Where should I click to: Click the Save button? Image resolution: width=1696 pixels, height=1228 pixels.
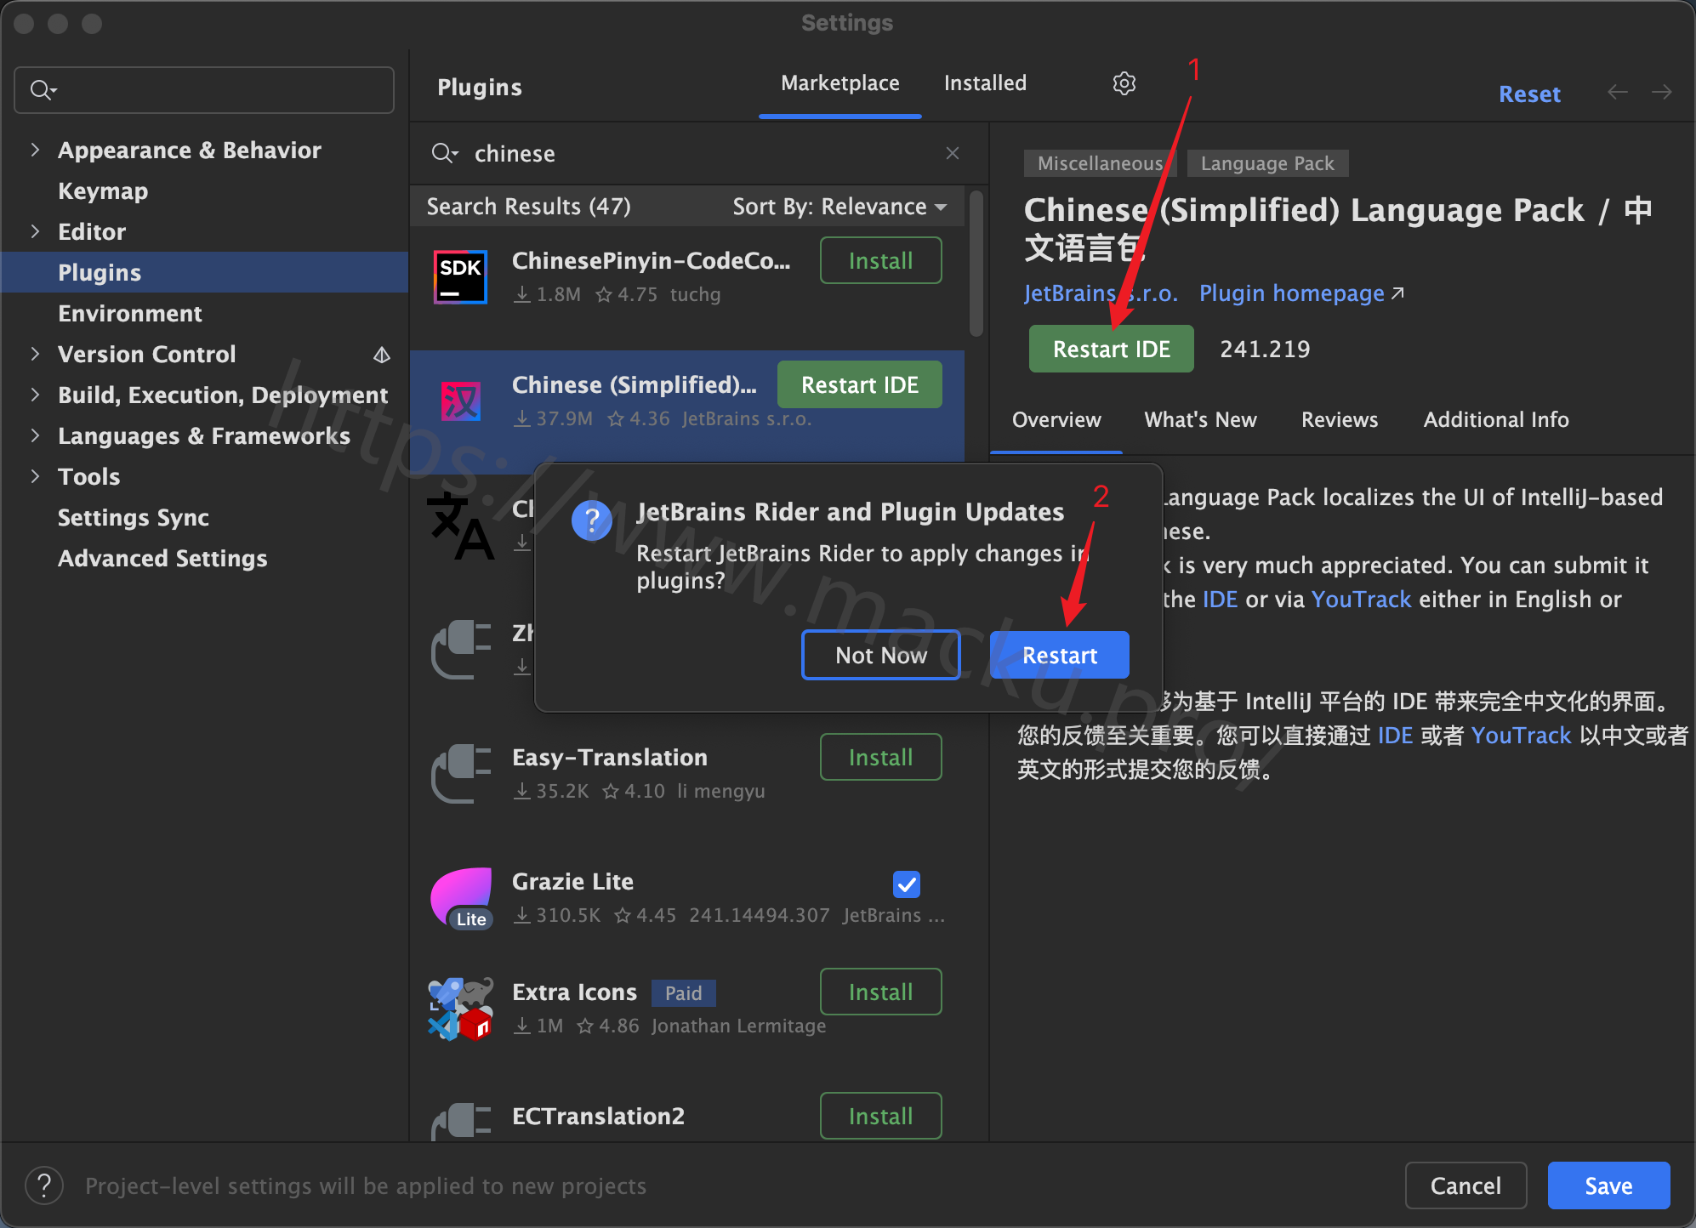click(1608, 1185)
